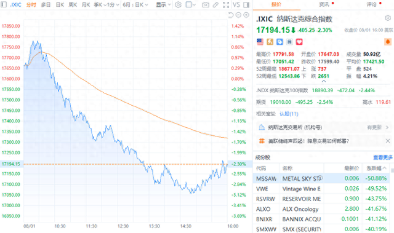Image resolution: width=394 pixels, height=233 pixels.
Task: Click the orange lightning icon
Action: coord(270,42)
